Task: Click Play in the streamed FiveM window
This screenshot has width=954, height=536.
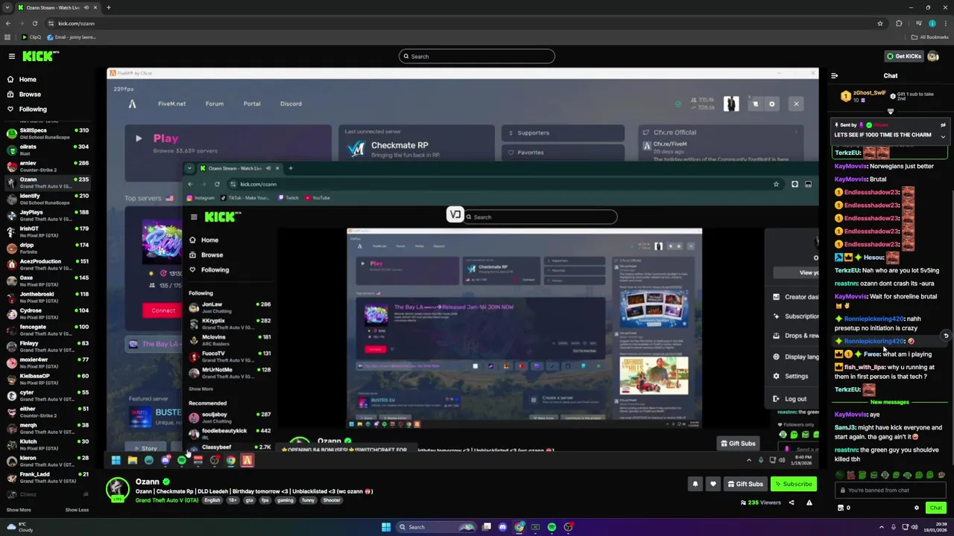Action: pos(165,138)
